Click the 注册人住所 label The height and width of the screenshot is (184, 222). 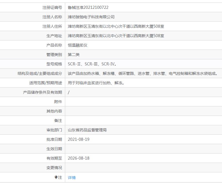click(52, 26)
